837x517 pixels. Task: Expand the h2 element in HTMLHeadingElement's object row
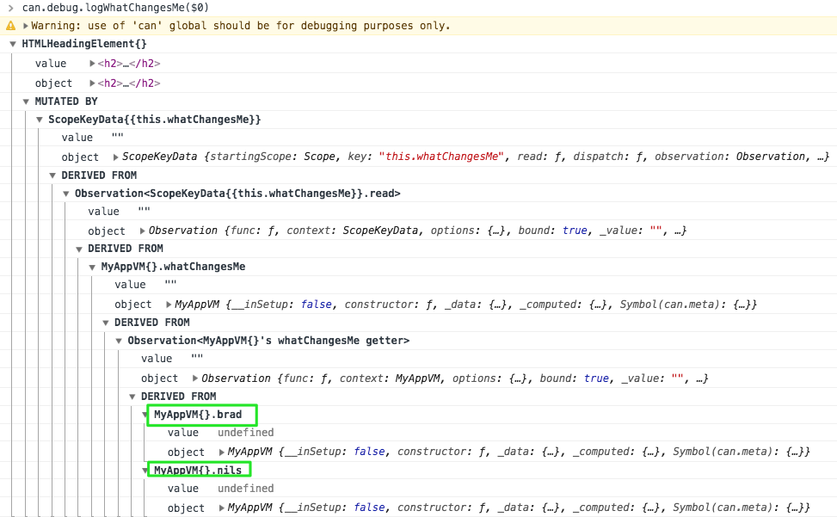92,83
